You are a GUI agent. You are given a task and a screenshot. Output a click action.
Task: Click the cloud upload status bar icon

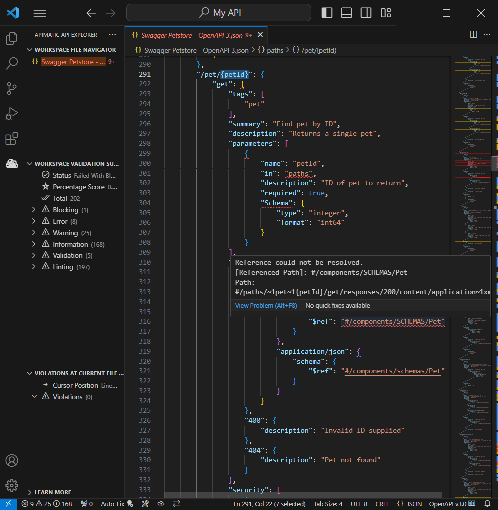click(x=161, y=504)
